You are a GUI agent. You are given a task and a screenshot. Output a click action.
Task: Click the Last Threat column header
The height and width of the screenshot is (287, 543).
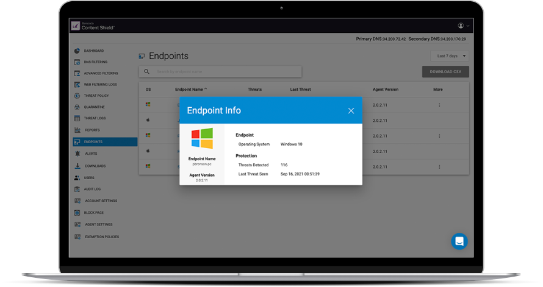click(300, 90)
